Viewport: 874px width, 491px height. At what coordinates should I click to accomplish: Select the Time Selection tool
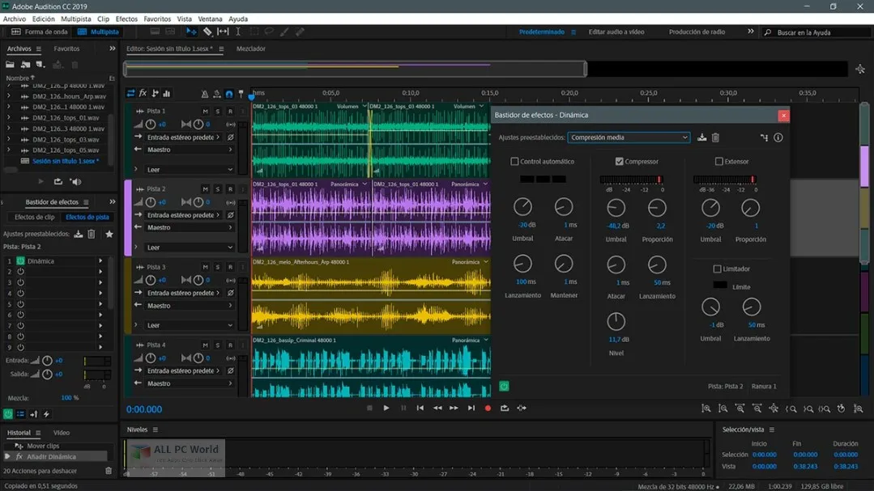(x=238, y=32)
